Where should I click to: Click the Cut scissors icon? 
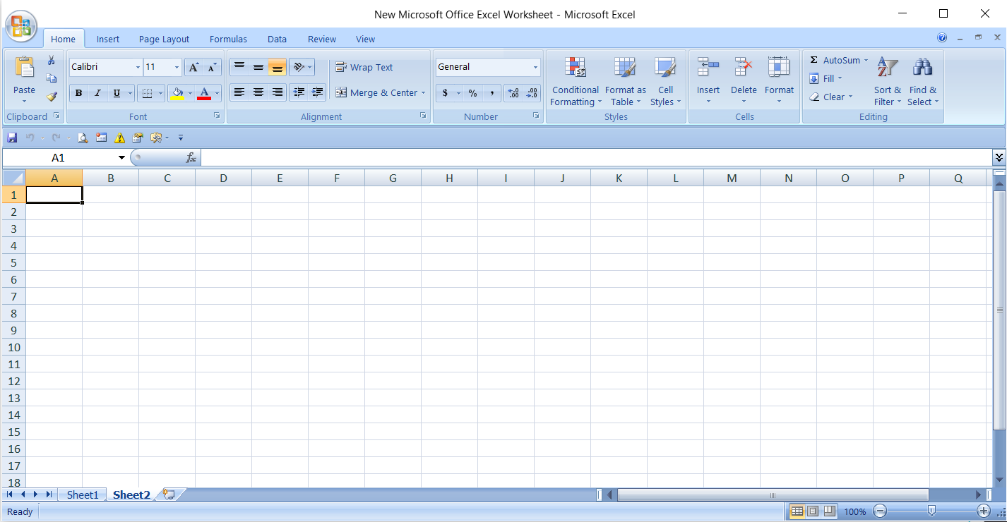click(x=52, y=61)
